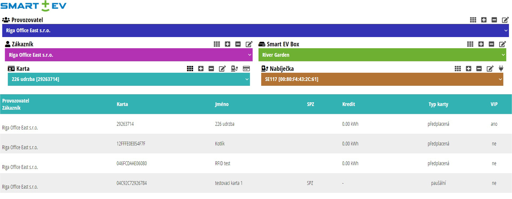
Task: Expand the Smart EV Box dropdown River Garden
Action: 382,55
